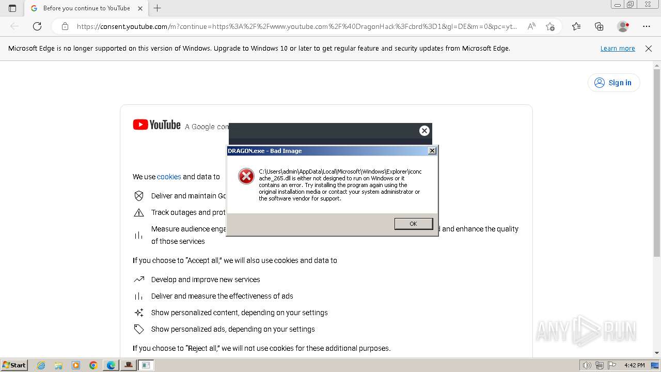Switch to DRAGON app taskbar button
This screenshot has width=661, height=372.
(x=129, y=365)
